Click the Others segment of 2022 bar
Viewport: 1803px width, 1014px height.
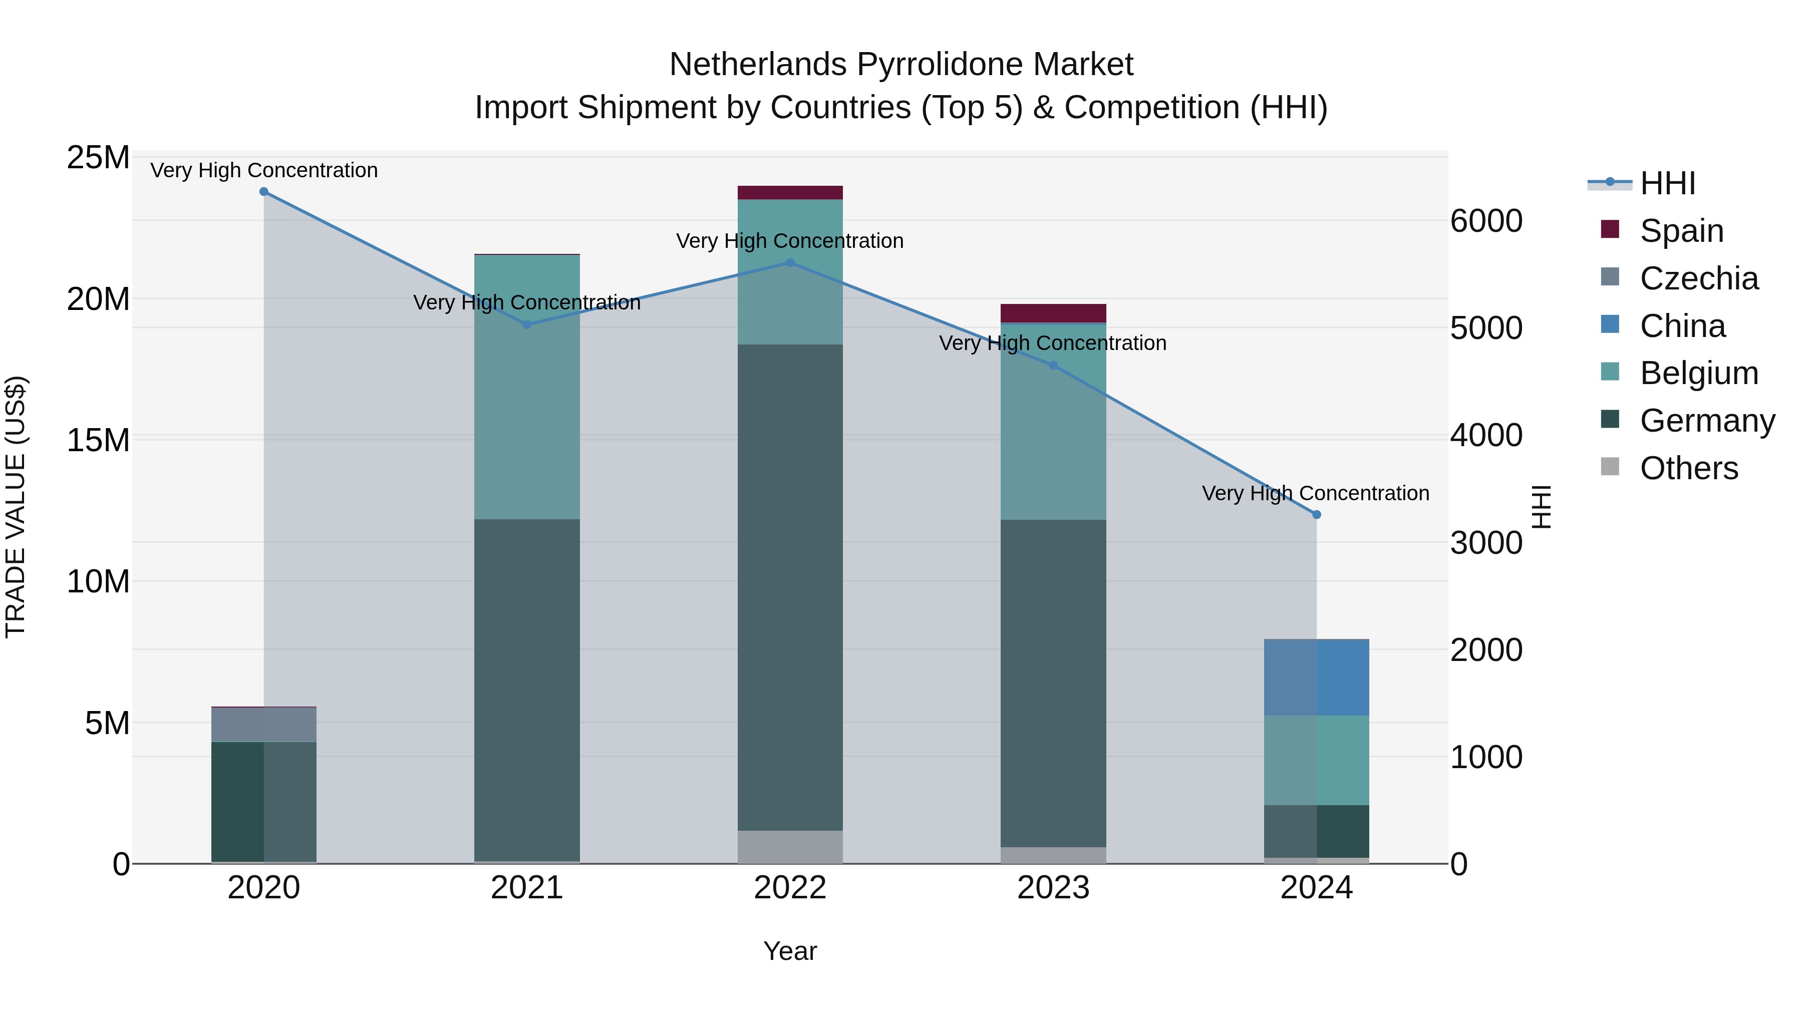[790, 847]
